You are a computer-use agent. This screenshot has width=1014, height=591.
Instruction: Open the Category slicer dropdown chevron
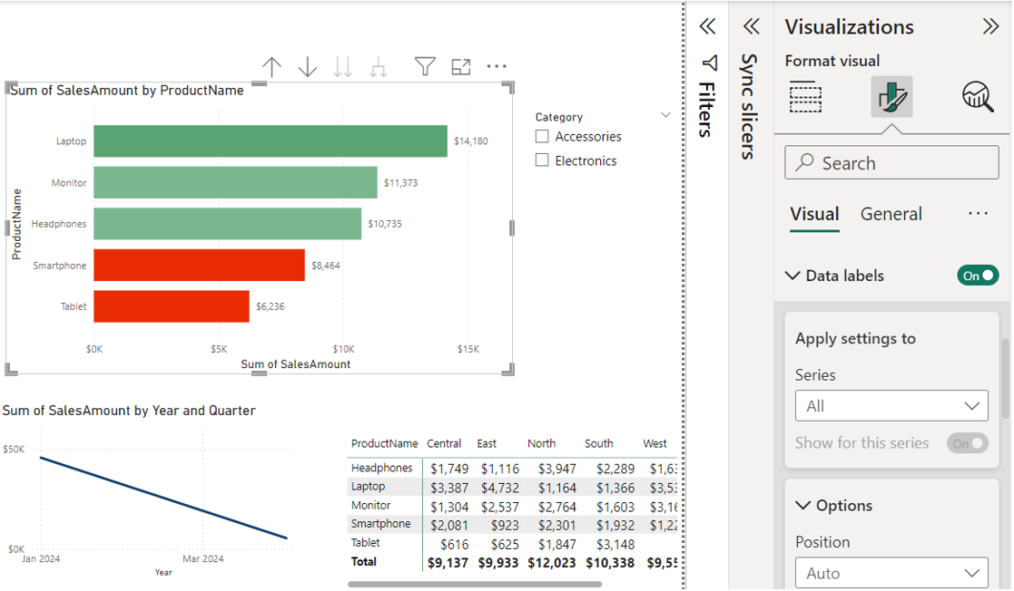(666, 114)
